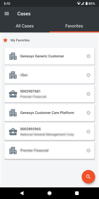99x199 pixels.
Task: Remove Genesys Generic Customer from favorites
Action: coord(88,56)
